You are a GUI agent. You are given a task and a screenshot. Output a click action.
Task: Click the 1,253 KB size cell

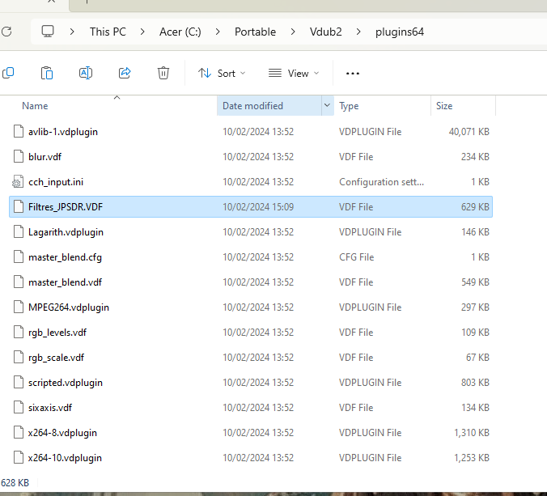coord(471,458)
